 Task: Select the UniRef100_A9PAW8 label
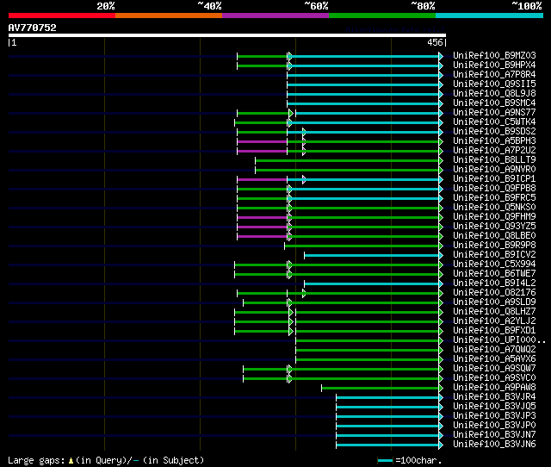(x=494, y=388)
